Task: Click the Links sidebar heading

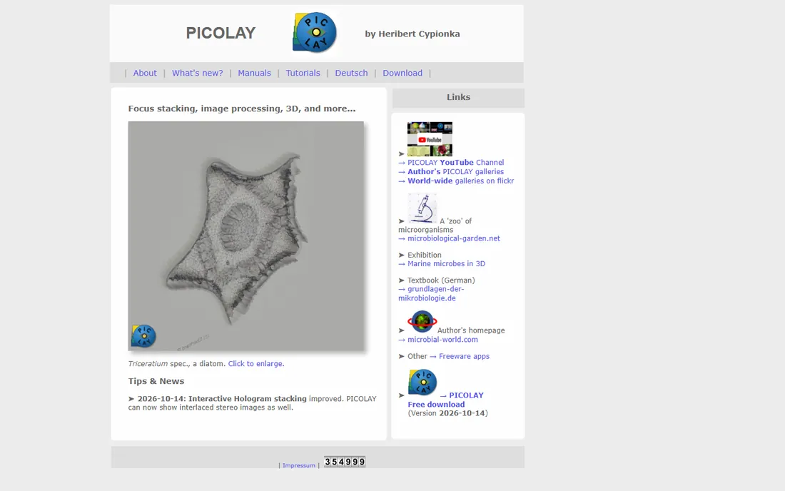Action: tap(458, 98)
